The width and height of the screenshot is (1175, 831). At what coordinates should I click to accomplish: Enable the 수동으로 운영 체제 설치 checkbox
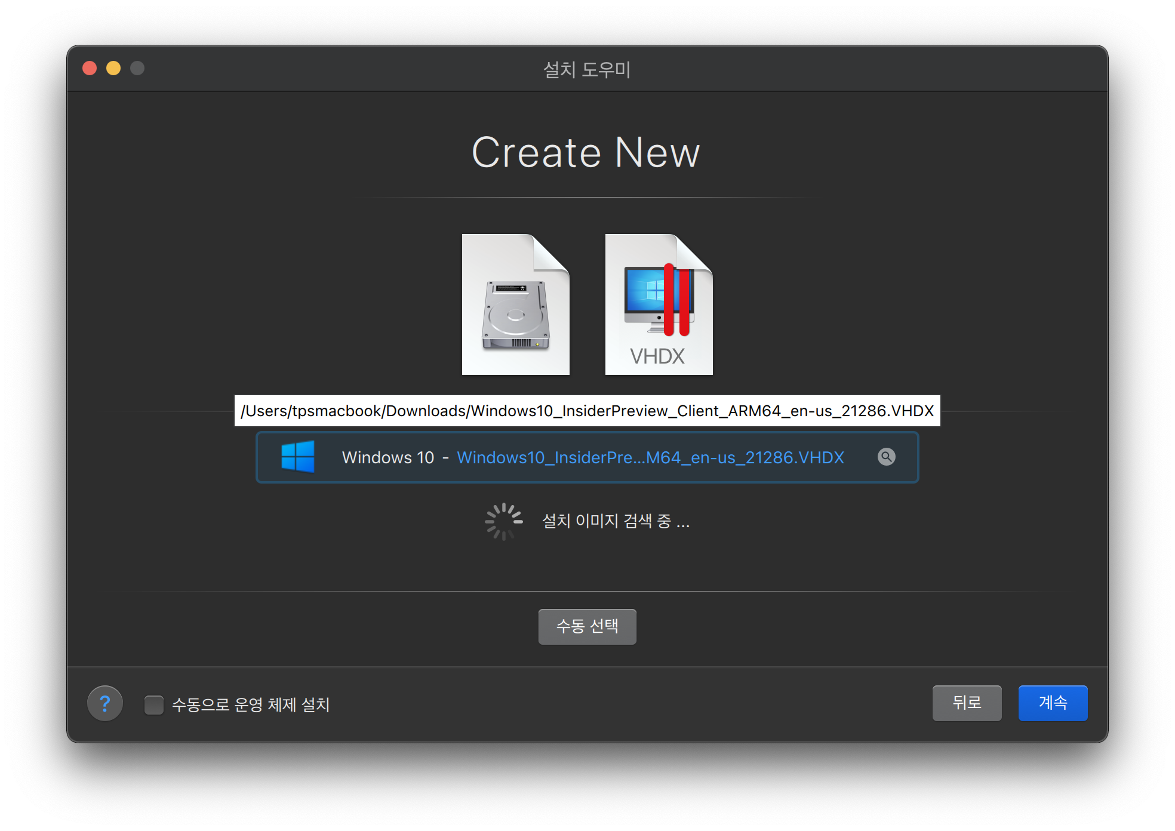[154, 704]
